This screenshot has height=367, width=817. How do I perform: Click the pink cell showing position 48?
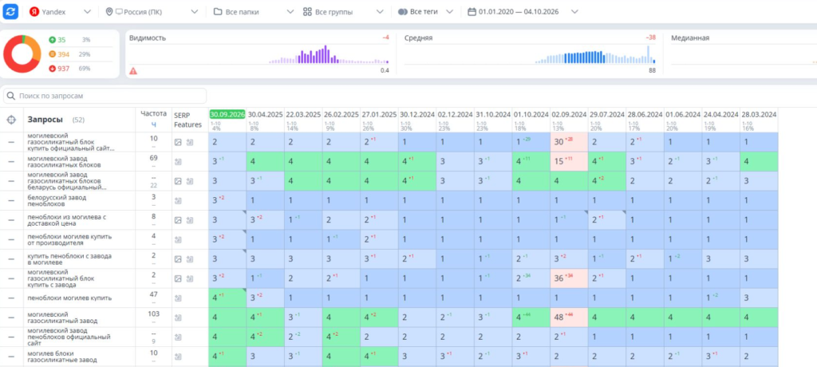coord(569,318)
